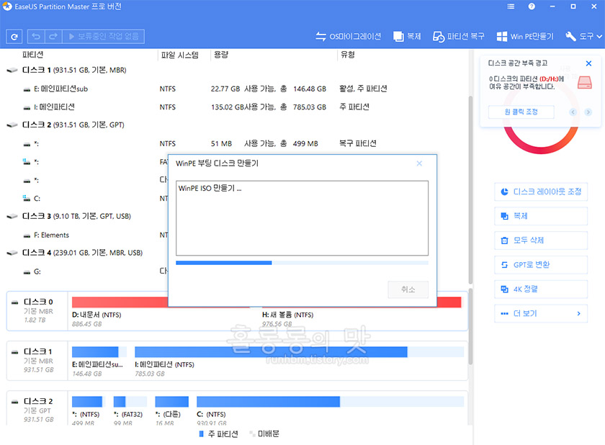The height and width of the screenshot is (445, 605).
Task: Expand 더 보기 options
Action: (x=541, y=313)
